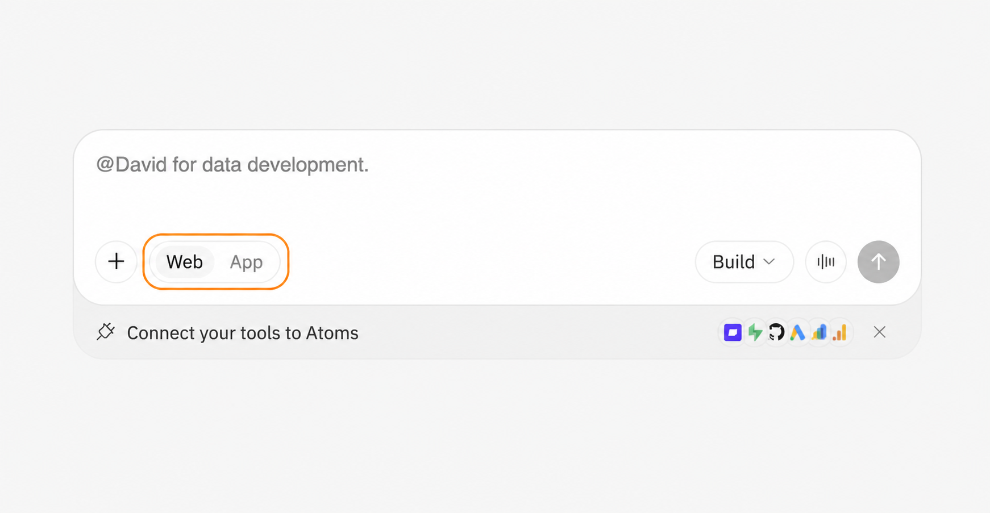Image resolution: width=990 pixels, height=513 pixels.
Task: Click the plus attachment button
Action: [116, 261]
